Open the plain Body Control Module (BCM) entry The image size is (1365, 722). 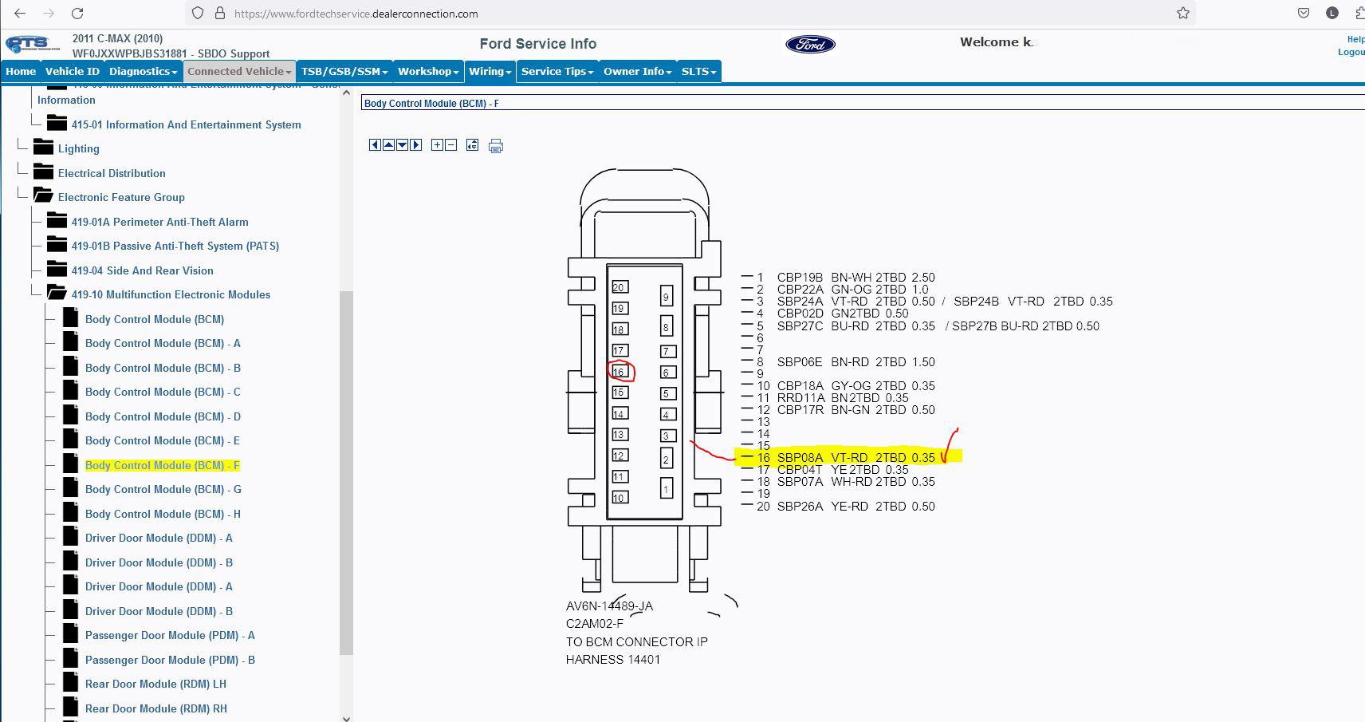tap(155, 319)
